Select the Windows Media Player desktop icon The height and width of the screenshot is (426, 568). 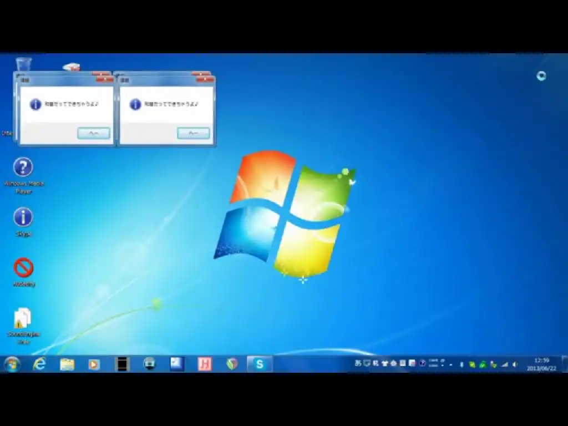(x=23, y=176)
